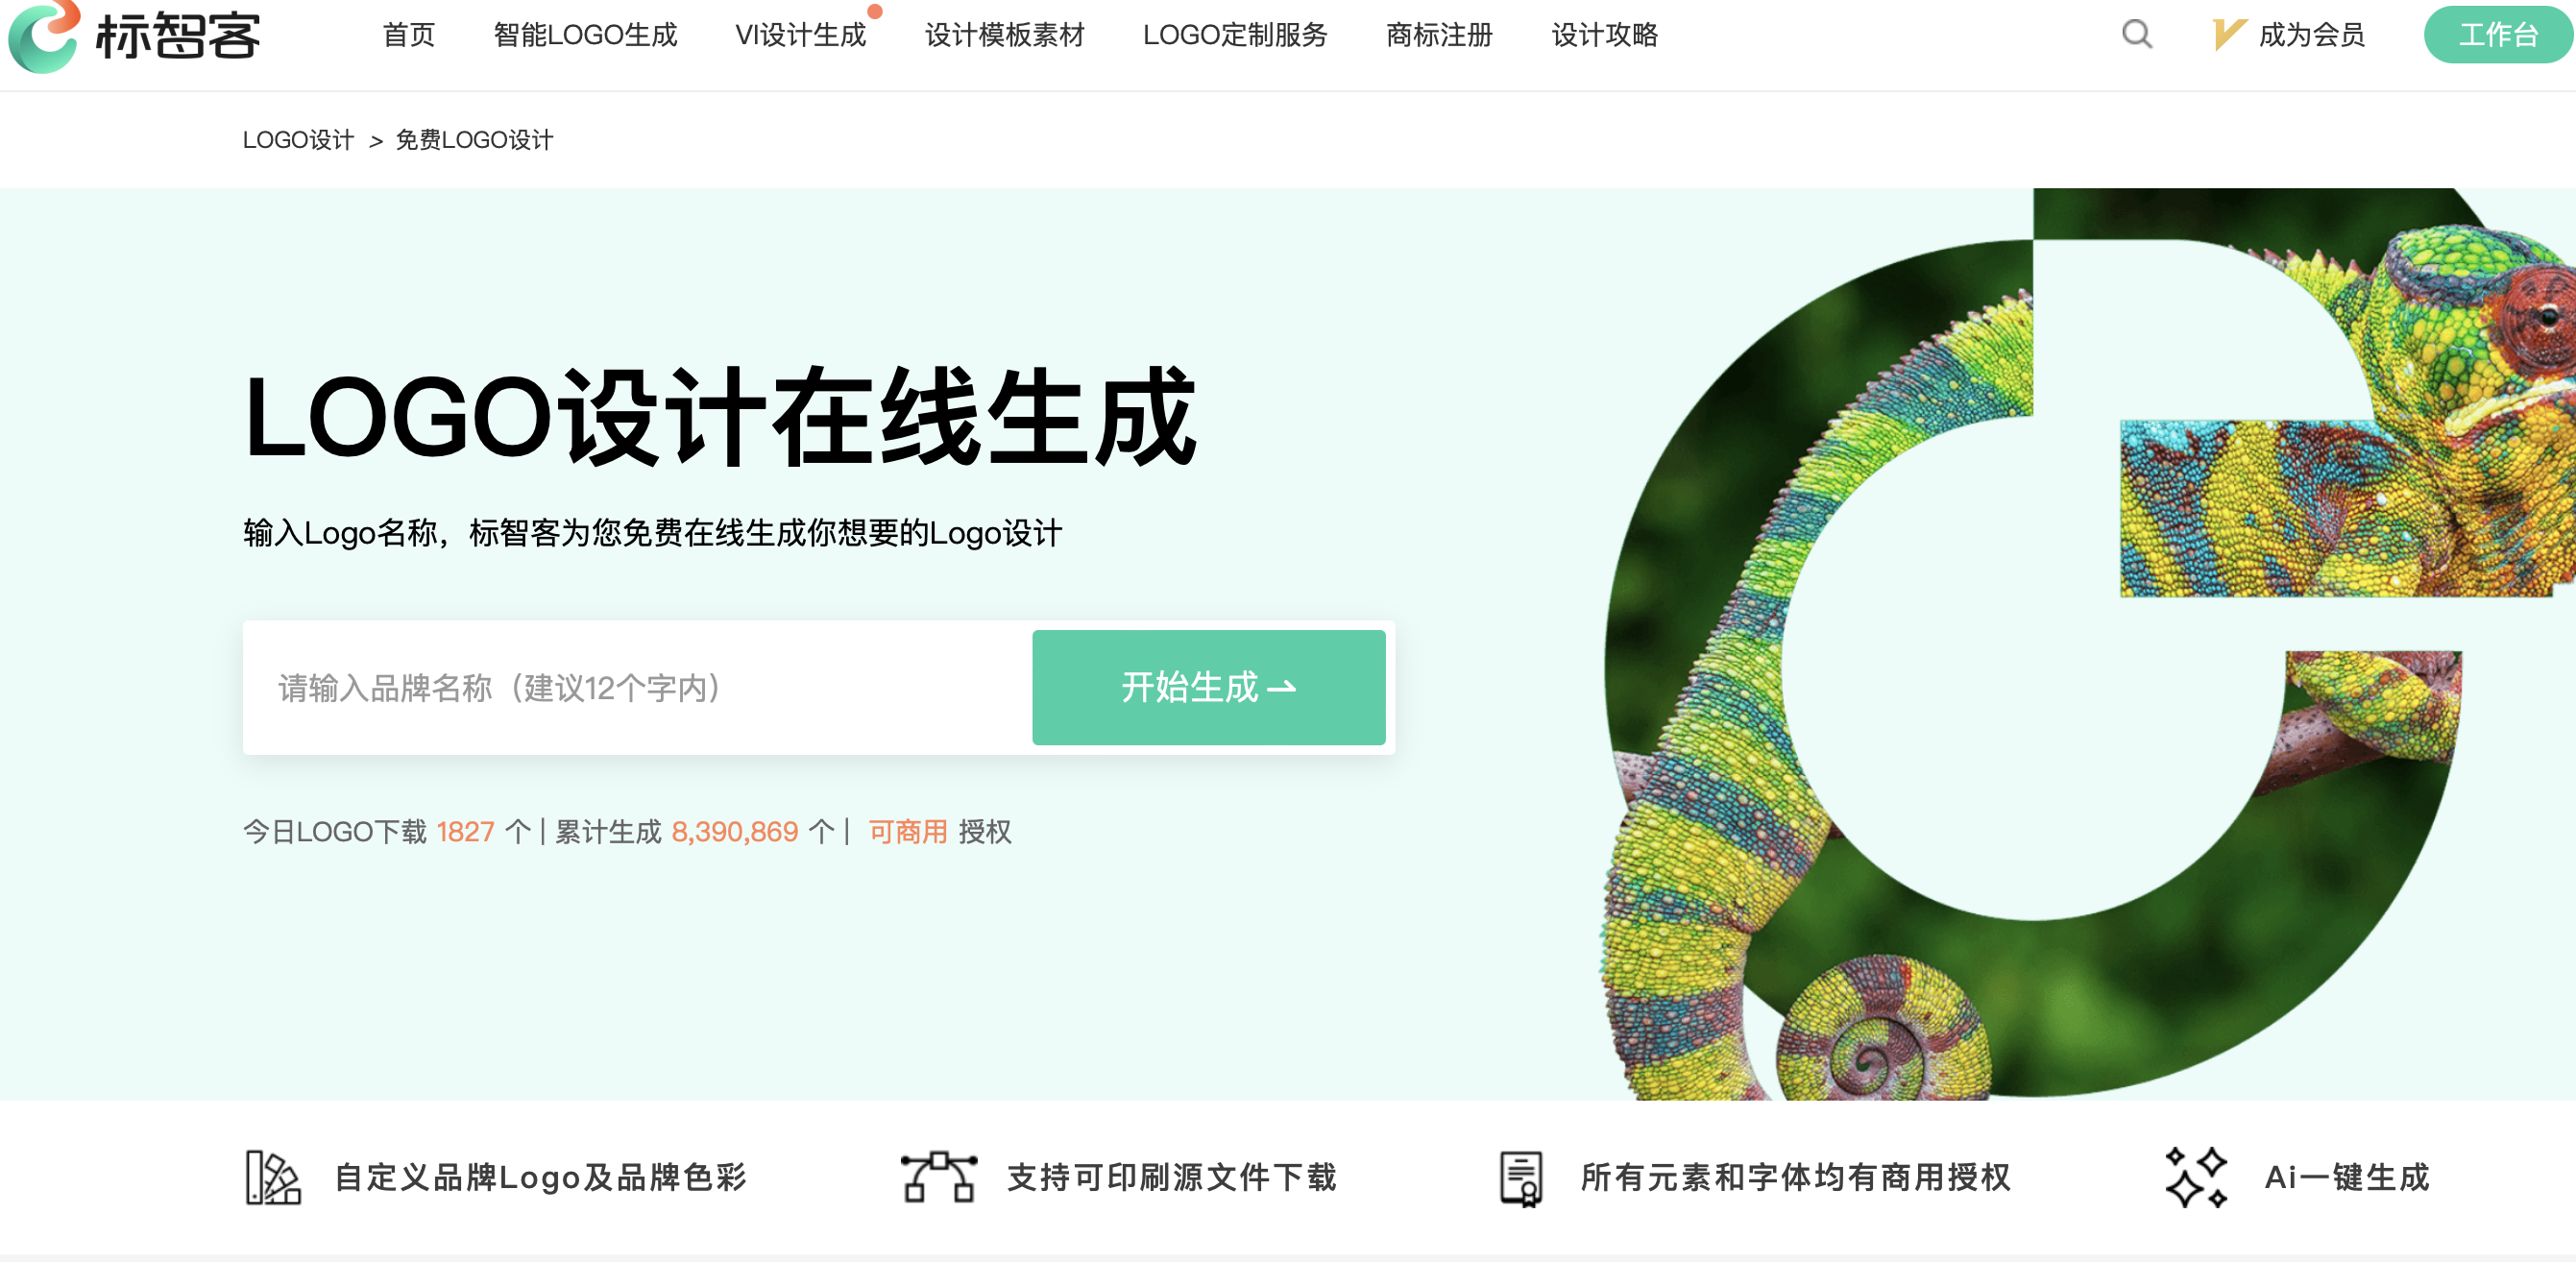Focus the brand name input field
The width and height of the screenshot is (2576, 1262).
click(637, 688)
